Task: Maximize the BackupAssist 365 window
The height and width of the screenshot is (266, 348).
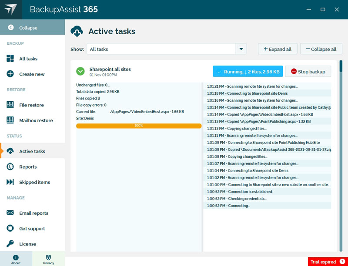Action: pyautogui.click(x=323, y=9)
